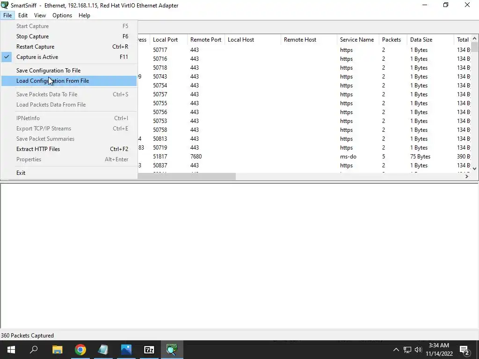Toggle the Capture is Active option
This screenshot has width=479, height=359.
[69, 57]
